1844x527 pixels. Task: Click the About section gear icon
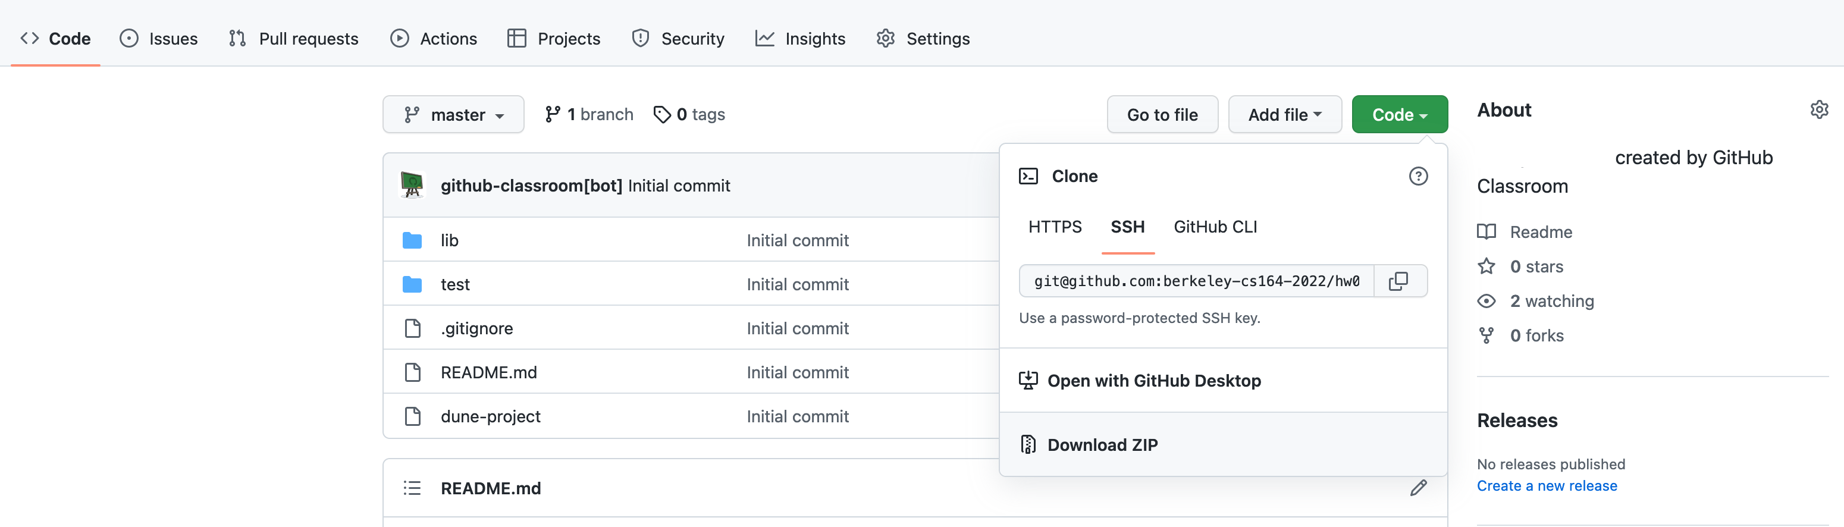coord(1819,109)
